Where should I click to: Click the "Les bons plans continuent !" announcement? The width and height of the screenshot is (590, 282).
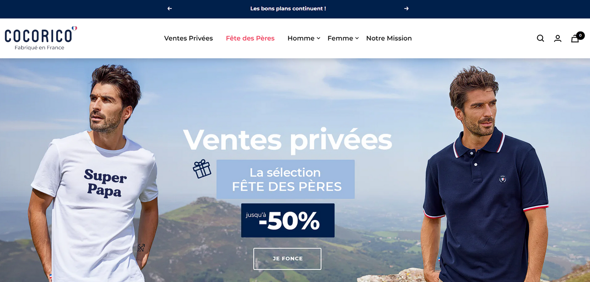(x=288, y=9)
